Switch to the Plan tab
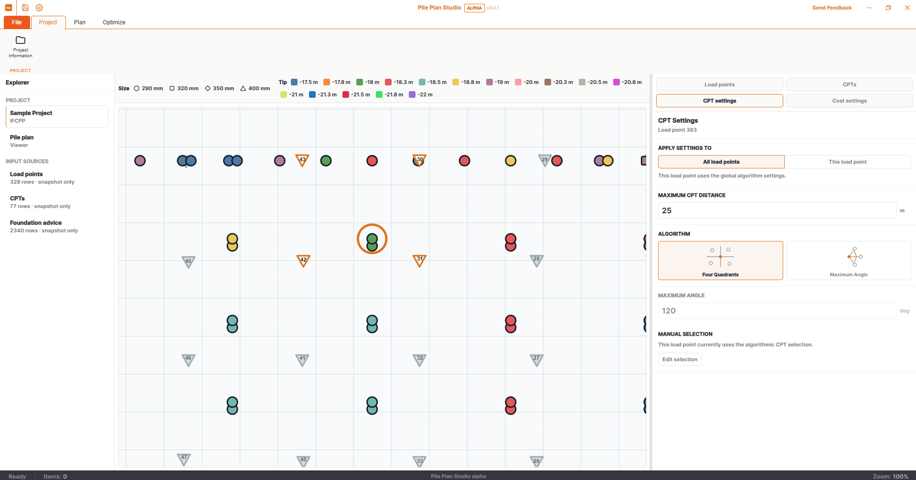The width and height of the screenshot is (916, 480). tap(80, 22)
